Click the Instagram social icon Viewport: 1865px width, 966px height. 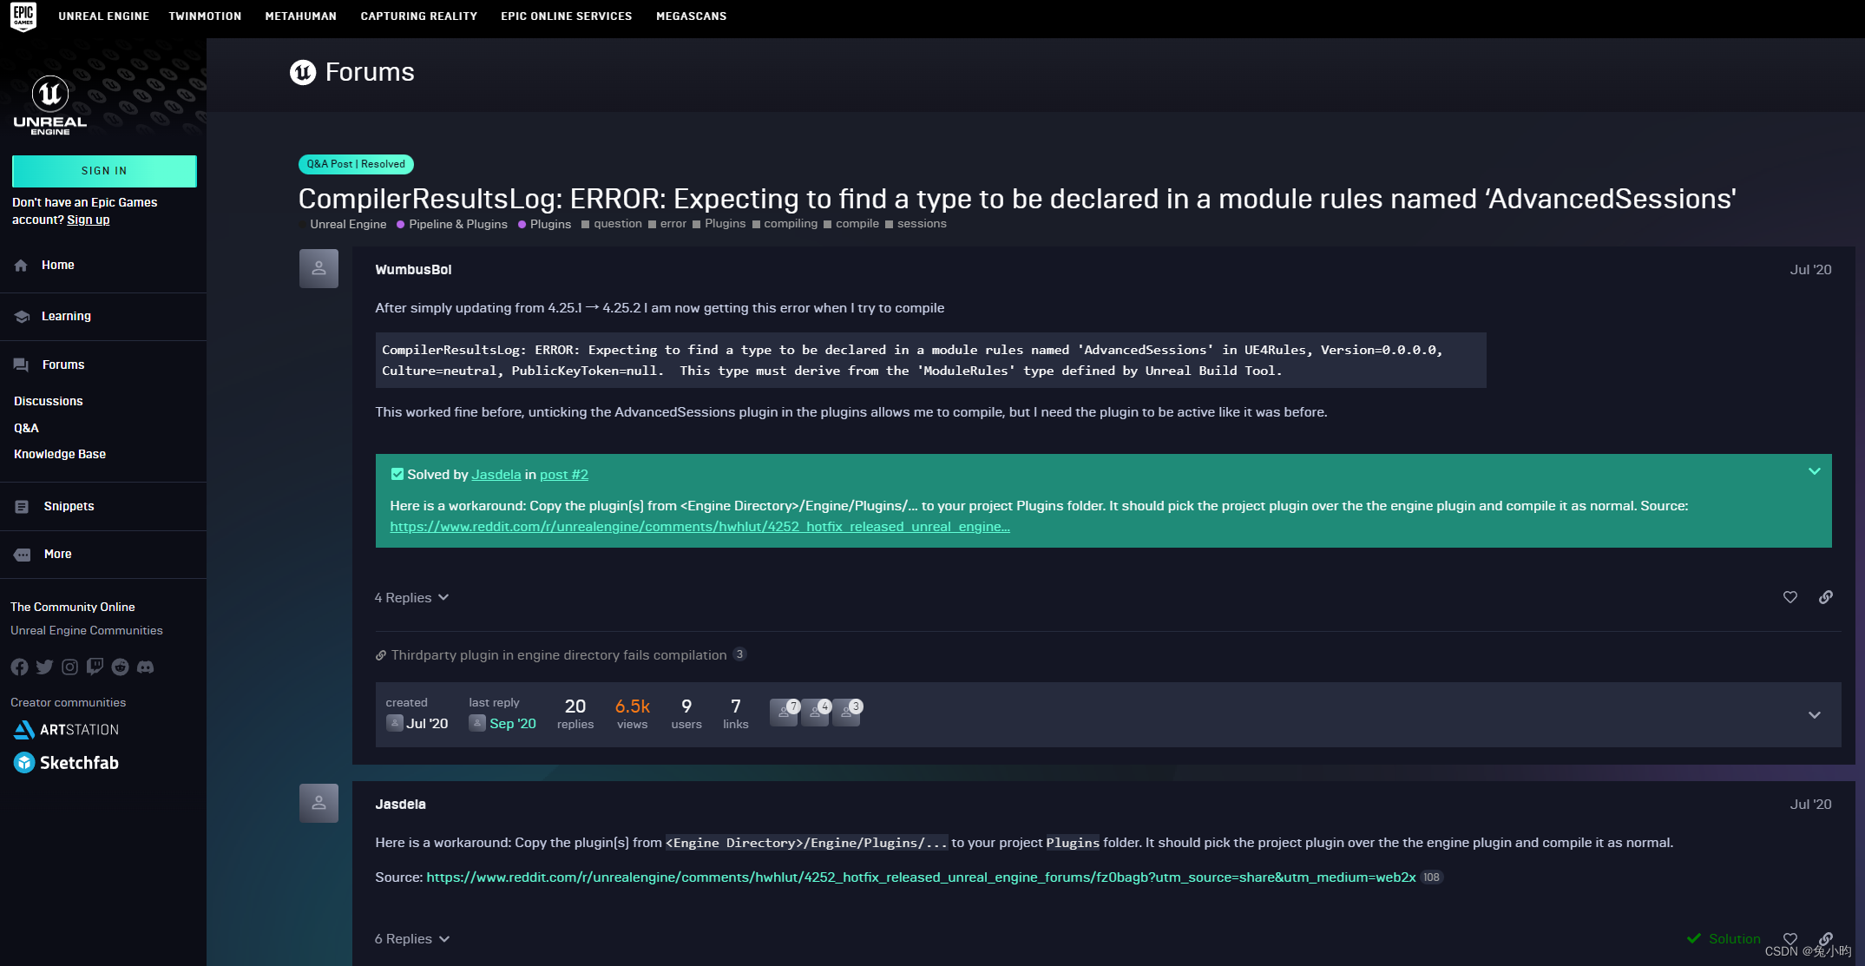click(69, 667)
